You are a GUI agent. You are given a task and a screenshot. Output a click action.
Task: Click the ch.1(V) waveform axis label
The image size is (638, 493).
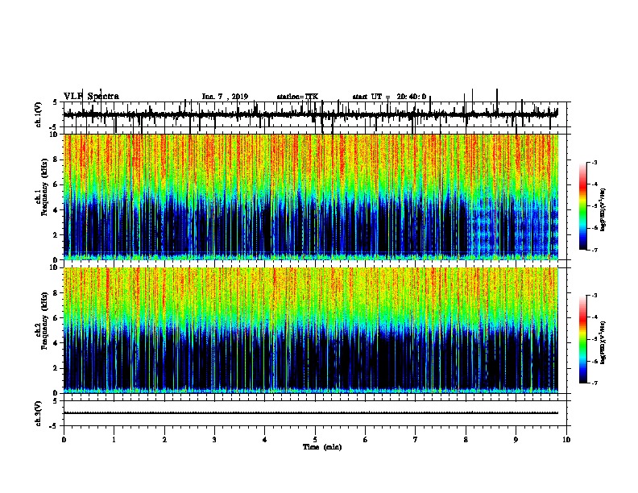tap(38, 114)
